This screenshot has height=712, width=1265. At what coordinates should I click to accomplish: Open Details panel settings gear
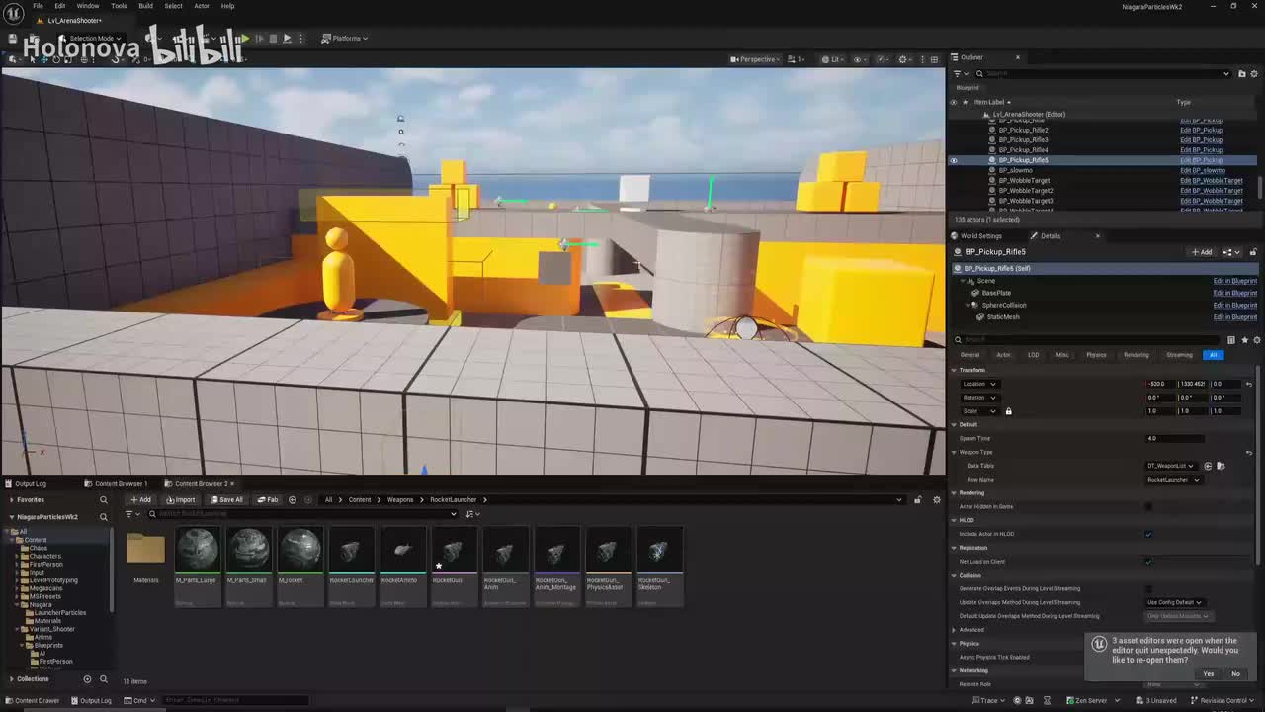pyautogui.click(x=1257, y=340)
